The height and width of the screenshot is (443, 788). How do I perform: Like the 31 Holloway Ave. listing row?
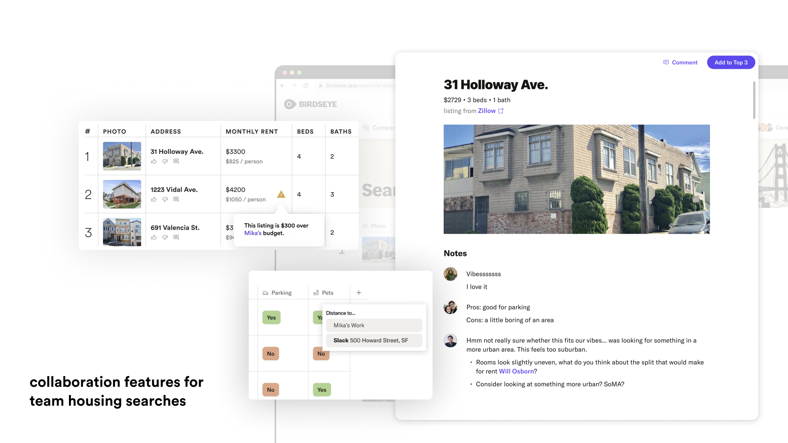pyautogui.click(x=154, y=162)
